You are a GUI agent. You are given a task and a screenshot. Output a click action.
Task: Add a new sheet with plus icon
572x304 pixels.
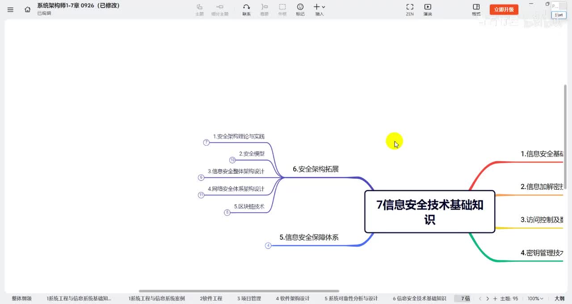(495, 299)
